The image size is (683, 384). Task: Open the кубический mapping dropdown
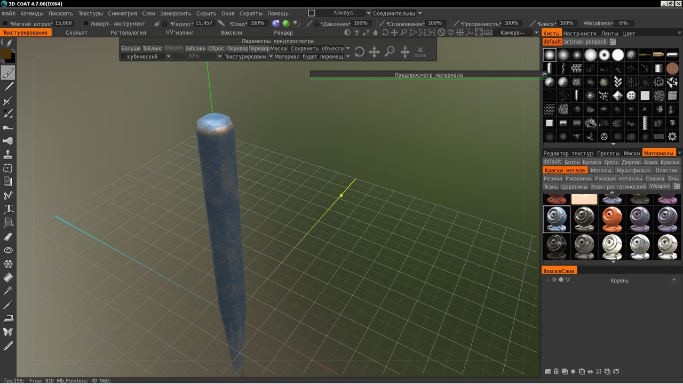pyautogui.click(x=146, y=56)
